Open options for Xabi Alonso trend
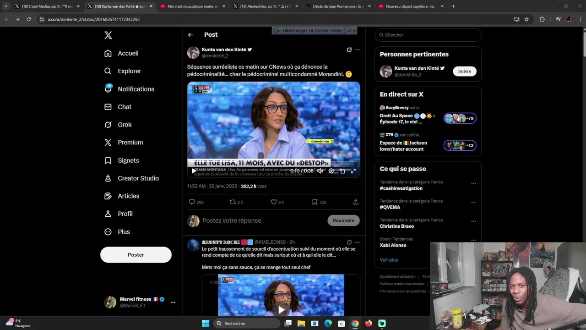The height and width of the screenshot is (330, 586). [473, 240]
